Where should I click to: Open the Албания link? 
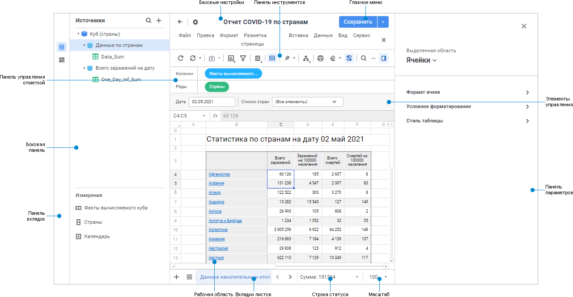click(x=216, y=183)
